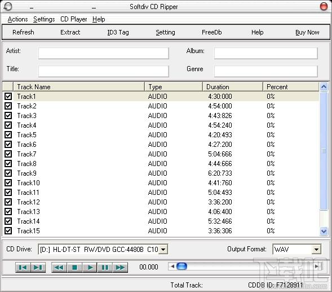Toggle the Track5 checkbox

tap(8, 135)
